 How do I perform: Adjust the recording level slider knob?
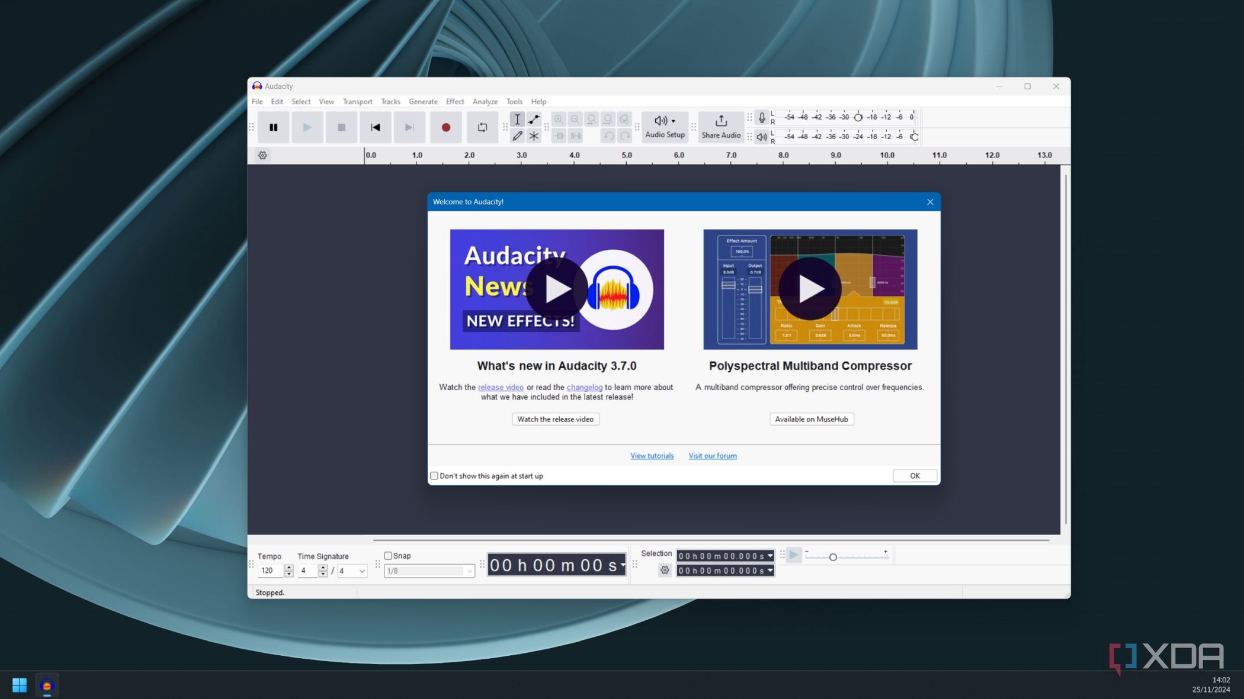point(858,117)
